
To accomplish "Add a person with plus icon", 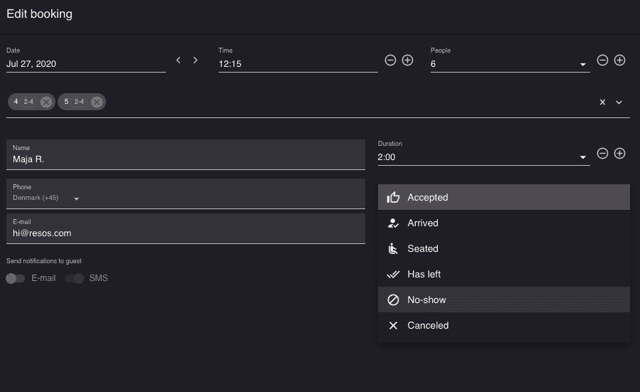I will coord(620,60).
